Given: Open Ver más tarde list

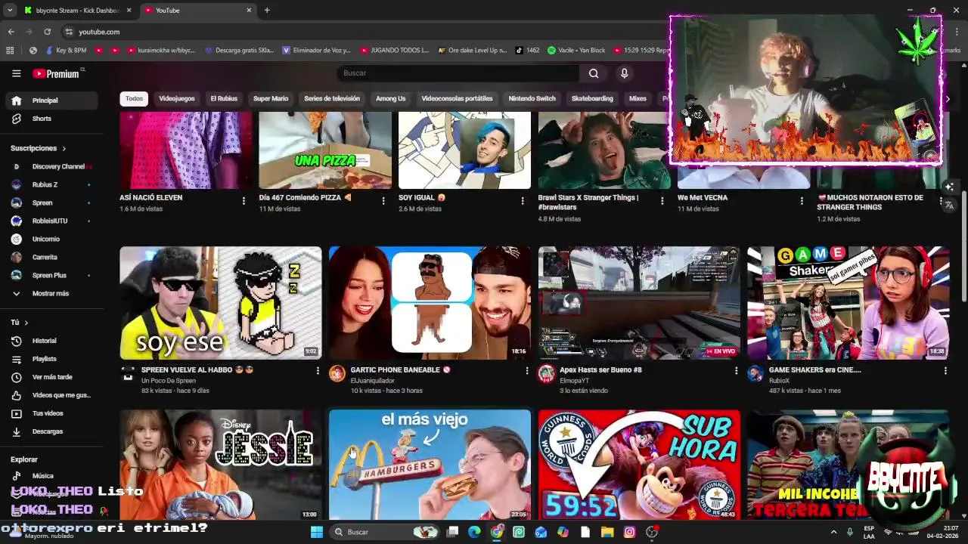Looking at the screenshot, I should [51, 377].
